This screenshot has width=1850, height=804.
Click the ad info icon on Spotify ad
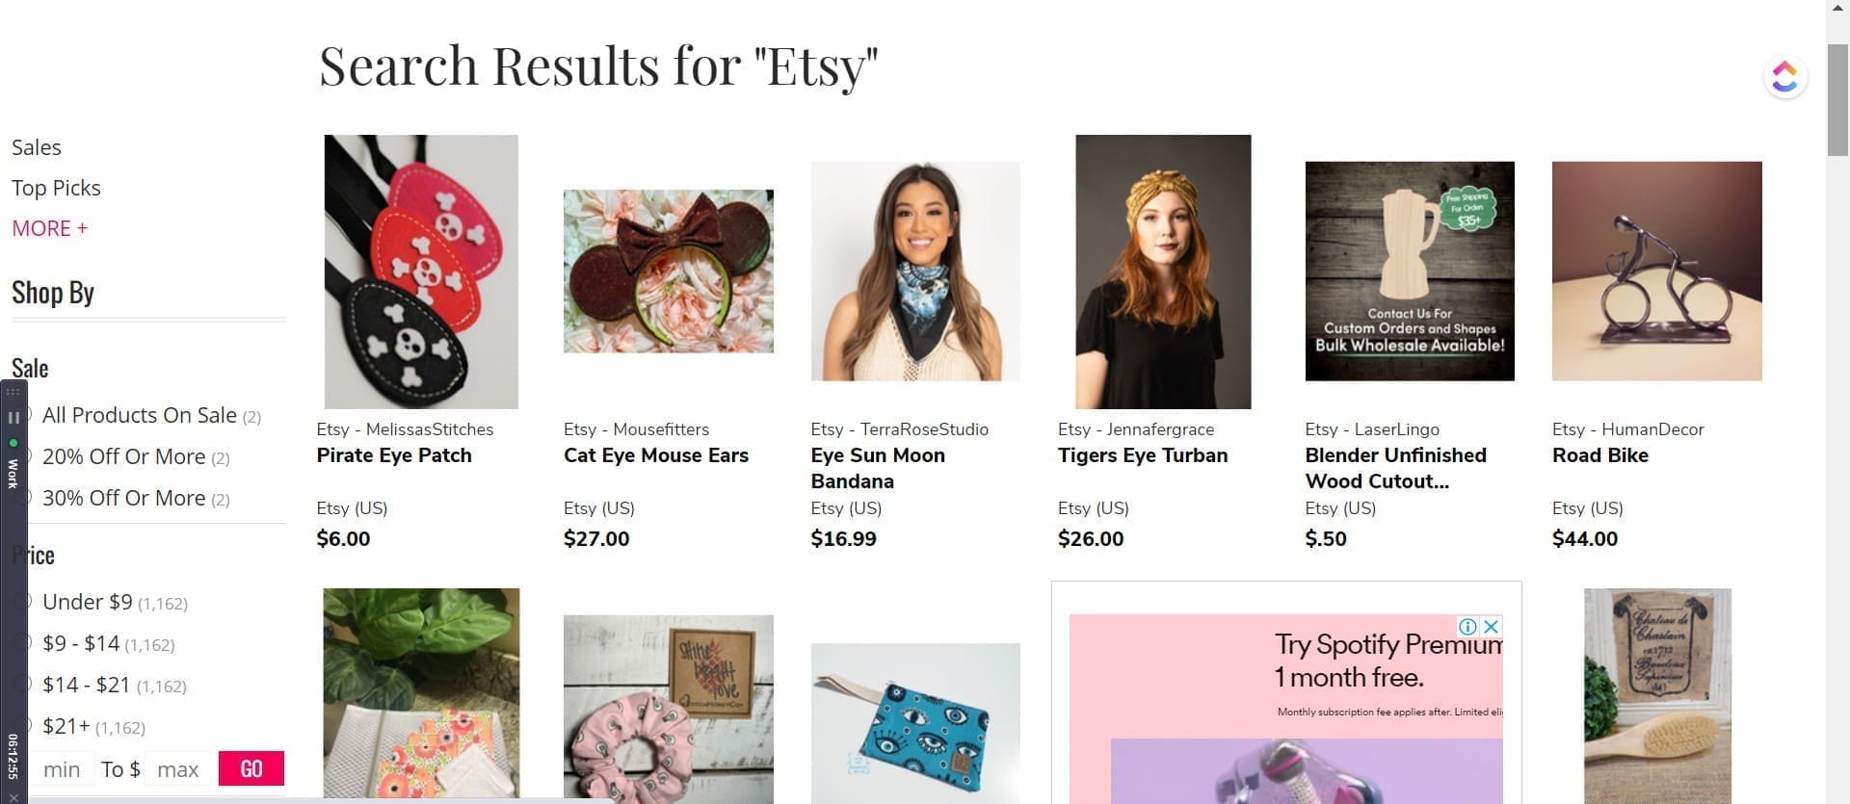pyautogui.click(x=1467, y=627)
